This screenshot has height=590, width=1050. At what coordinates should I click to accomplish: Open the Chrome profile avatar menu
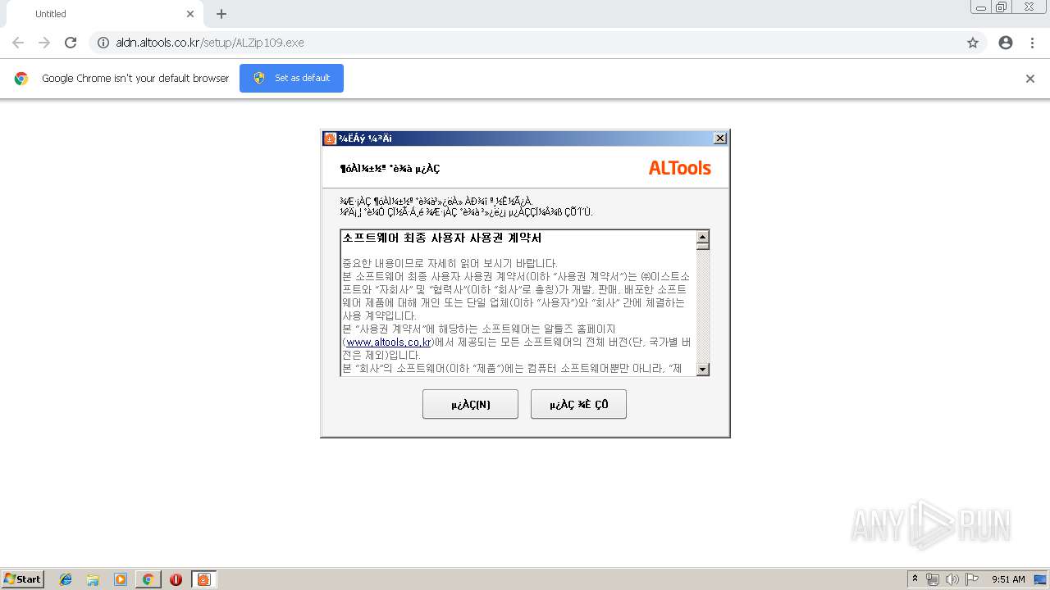(x=1006, y=43)
